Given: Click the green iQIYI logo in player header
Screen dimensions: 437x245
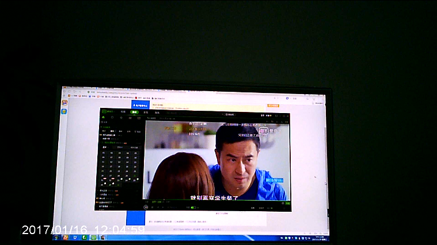Looking at the screenshot, I should click(106, 112).
